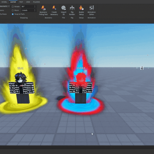Switch to the TEST ribbon tab
154x154 pixels.
(21, 2)
